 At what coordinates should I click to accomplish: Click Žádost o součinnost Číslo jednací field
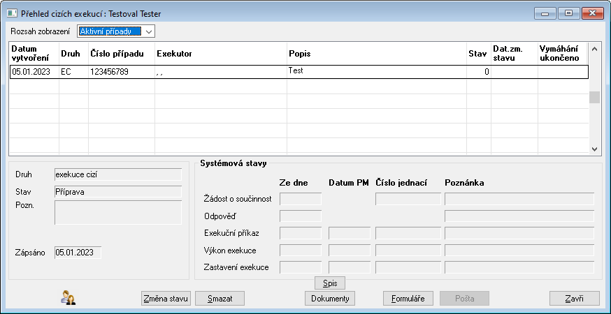pyautogui.click(x=408, y=199)
